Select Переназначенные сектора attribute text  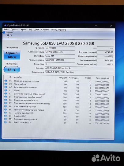[x=26, y=81]
